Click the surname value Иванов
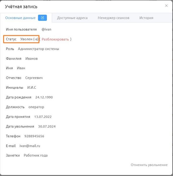 pos(31,59)
